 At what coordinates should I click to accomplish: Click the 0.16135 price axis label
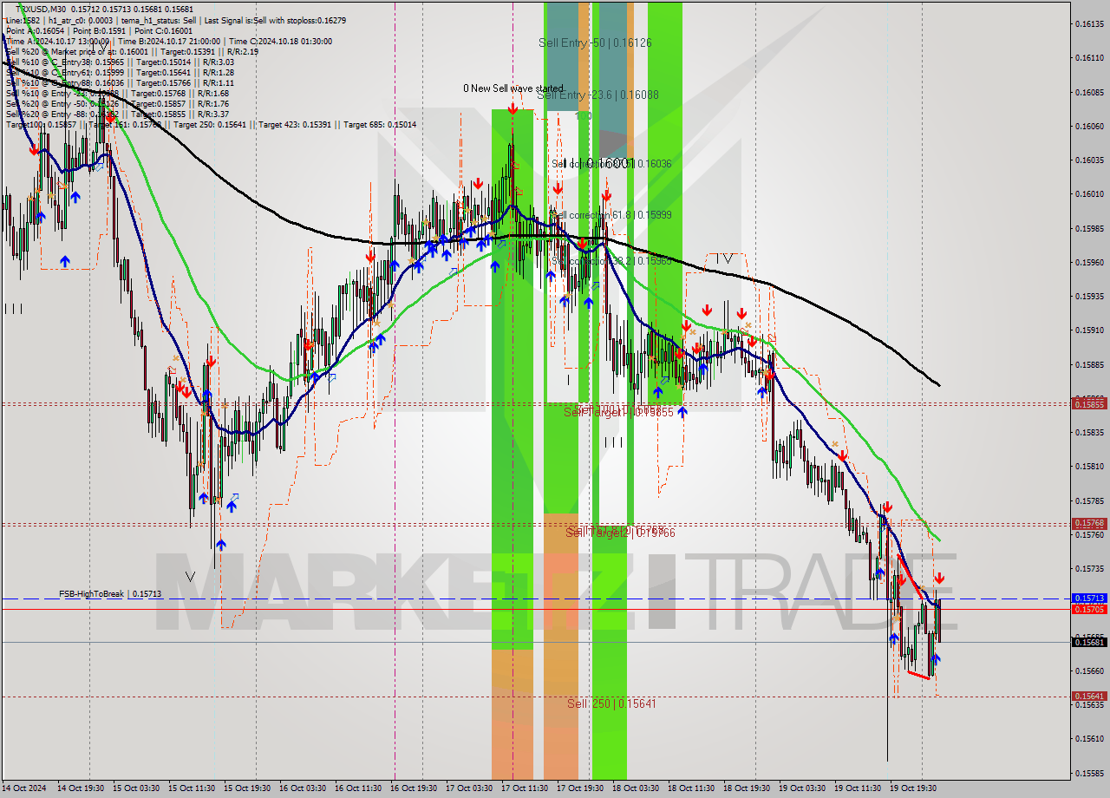pyautogui.click(x=1089, y=24)
